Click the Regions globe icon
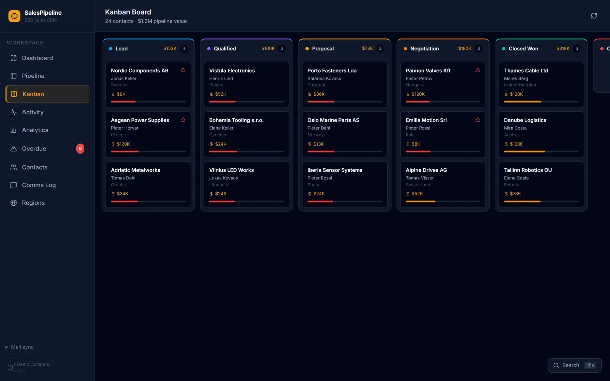This screenshot has height=381, width=610. tap(14, 203)
